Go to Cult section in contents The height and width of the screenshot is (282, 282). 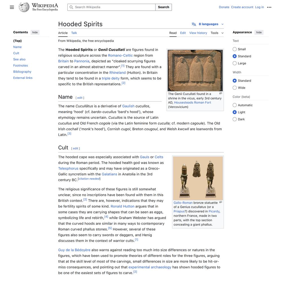tap(16, 53)
